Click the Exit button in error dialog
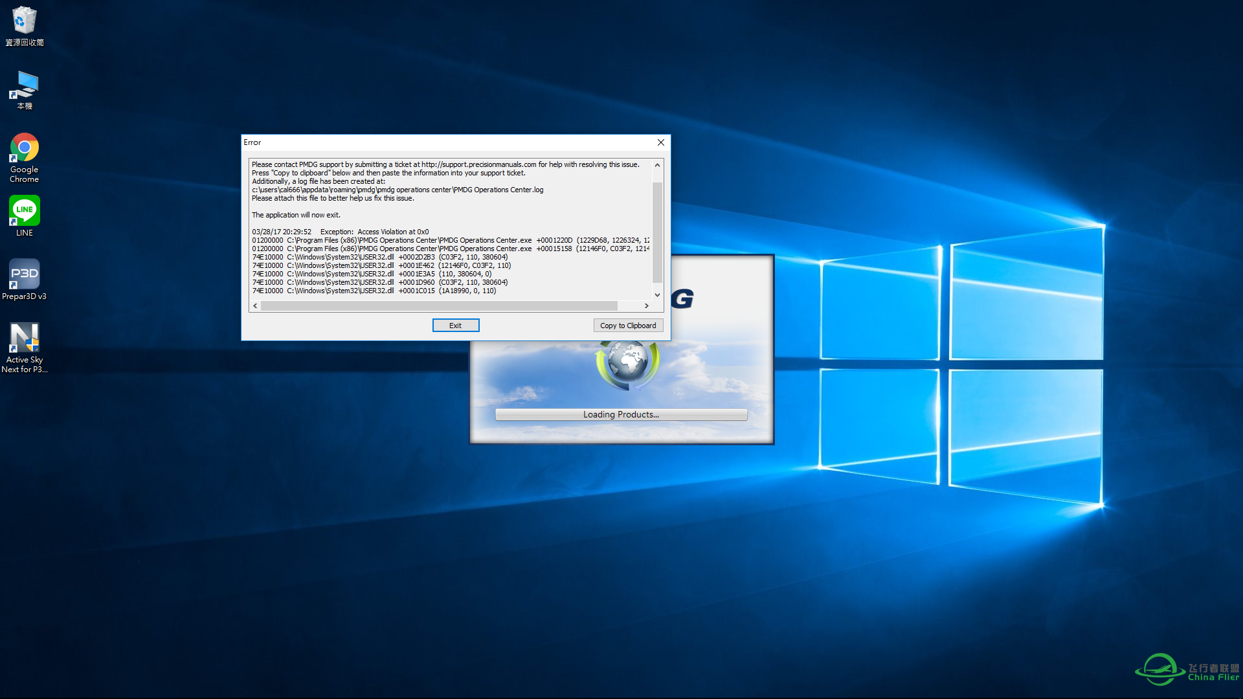 coord(455,325)
